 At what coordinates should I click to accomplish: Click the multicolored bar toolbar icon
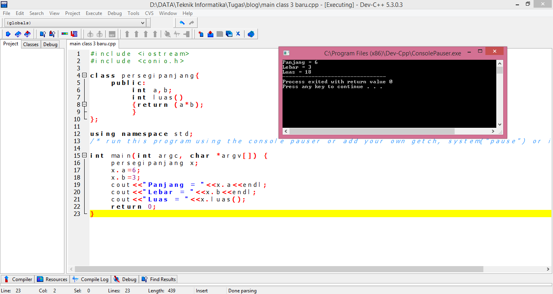pyautogui.click(x=65, y=34)
